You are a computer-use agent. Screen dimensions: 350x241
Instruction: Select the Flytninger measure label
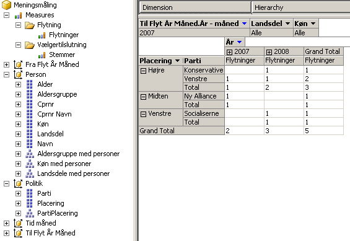(64, 35)
